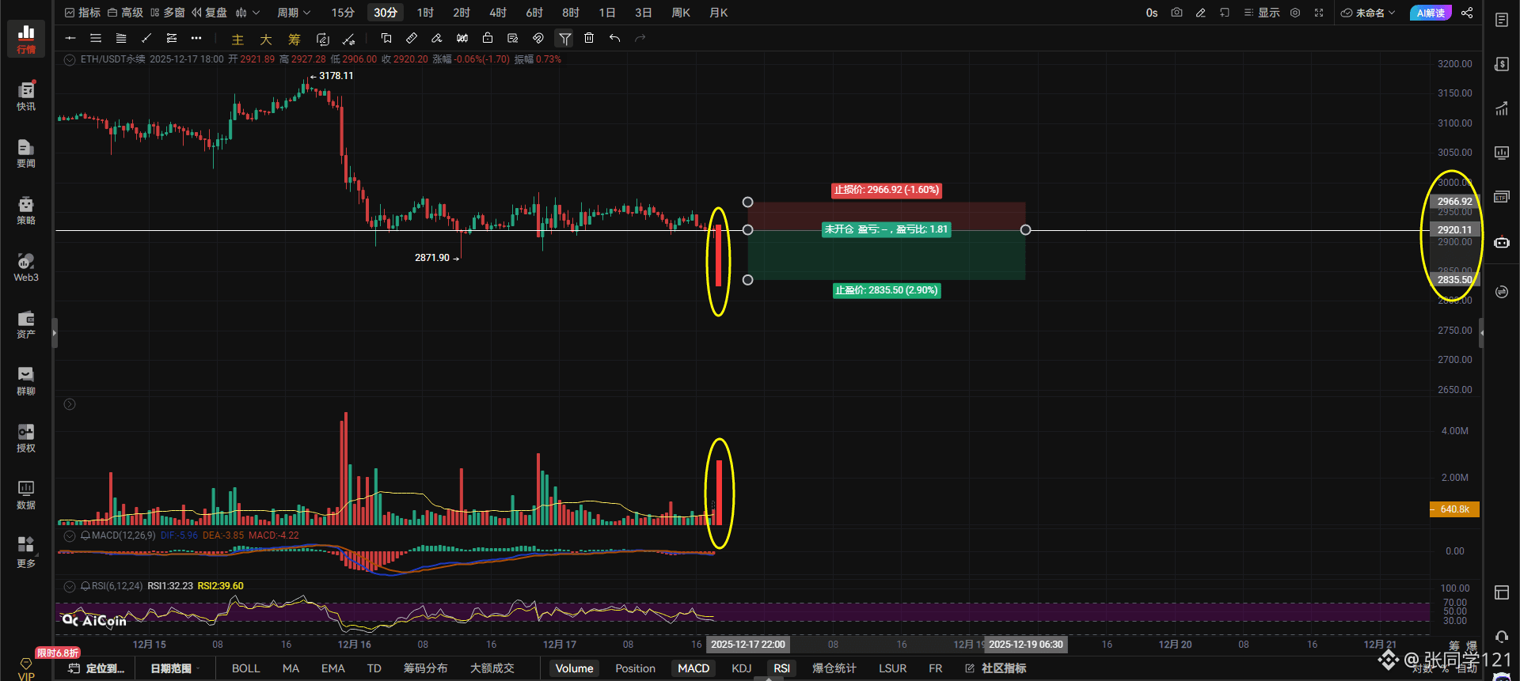The image size is (1520, 681).
Task: Select the horizontal line drawing tool
Action: point(70,38)
